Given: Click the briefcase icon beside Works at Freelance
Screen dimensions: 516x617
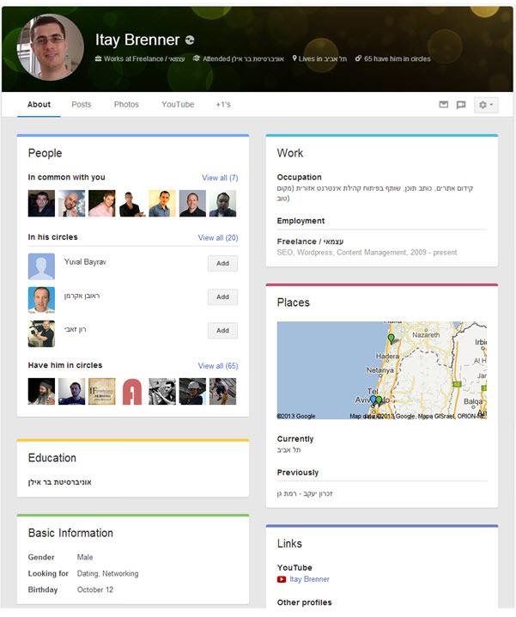Looking at the screenshot, I should (99, 59).
